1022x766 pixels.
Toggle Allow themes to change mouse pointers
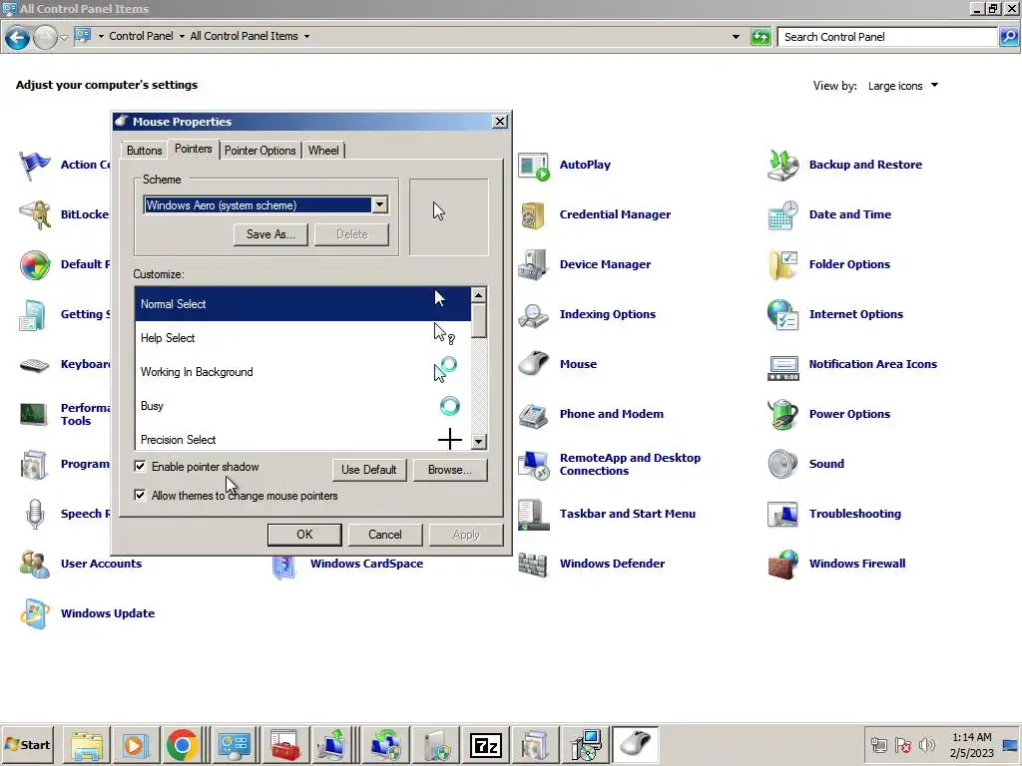tap(140, 495)
